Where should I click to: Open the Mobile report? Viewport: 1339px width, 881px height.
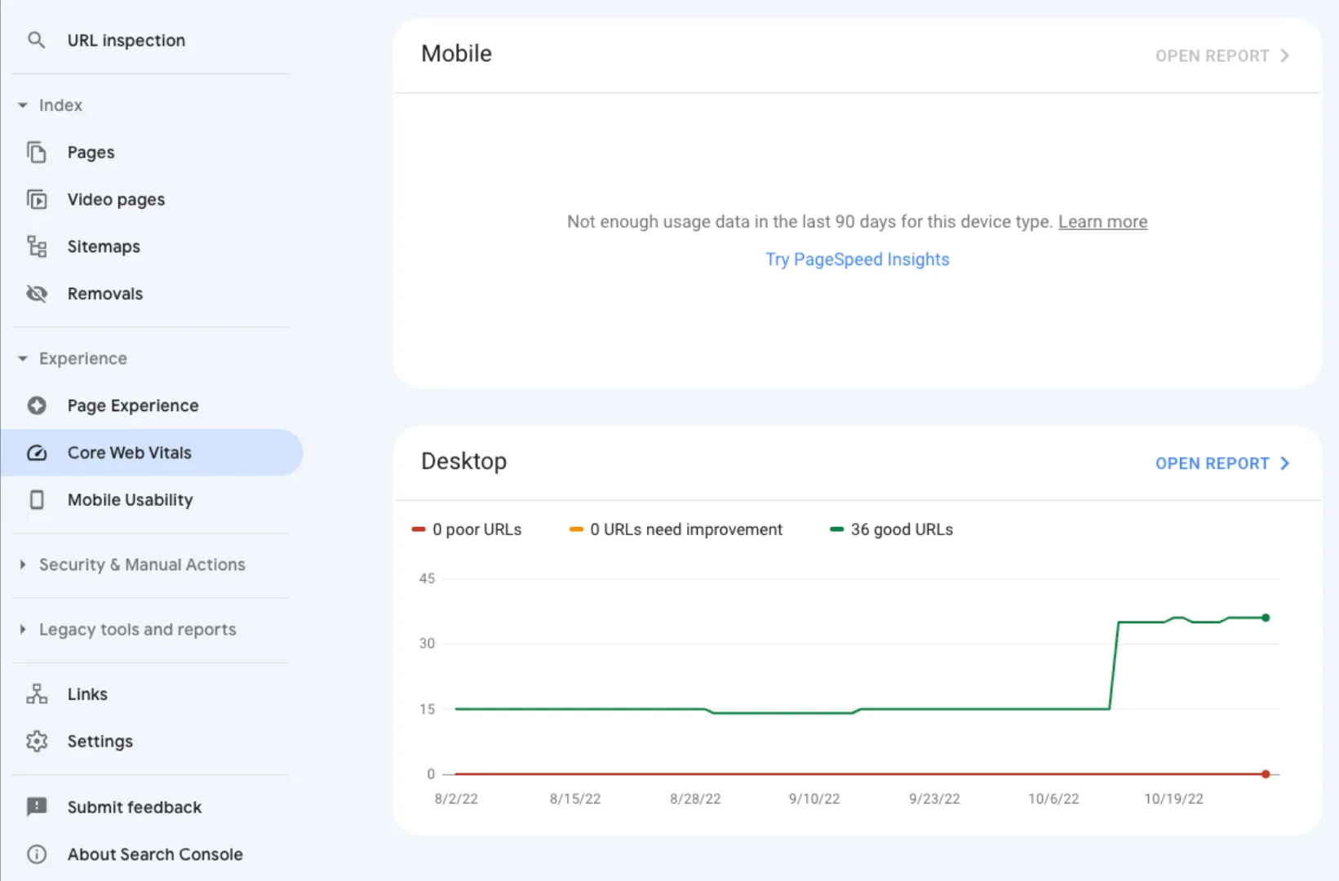[1222, 55]
